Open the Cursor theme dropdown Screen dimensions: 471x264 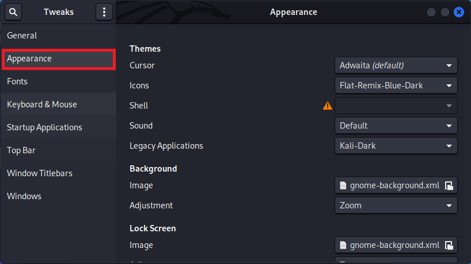(x=396, y=65)
